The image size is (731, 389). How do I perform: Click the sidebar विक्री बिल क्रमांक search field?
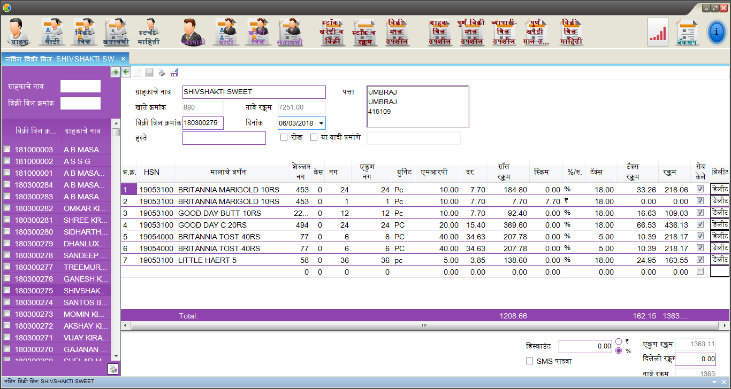(x=80, y=103)
